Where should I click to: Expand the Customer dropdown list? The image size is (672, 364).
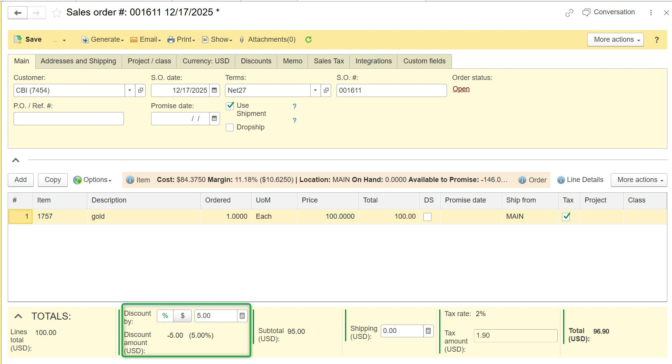tap(130, 90)
